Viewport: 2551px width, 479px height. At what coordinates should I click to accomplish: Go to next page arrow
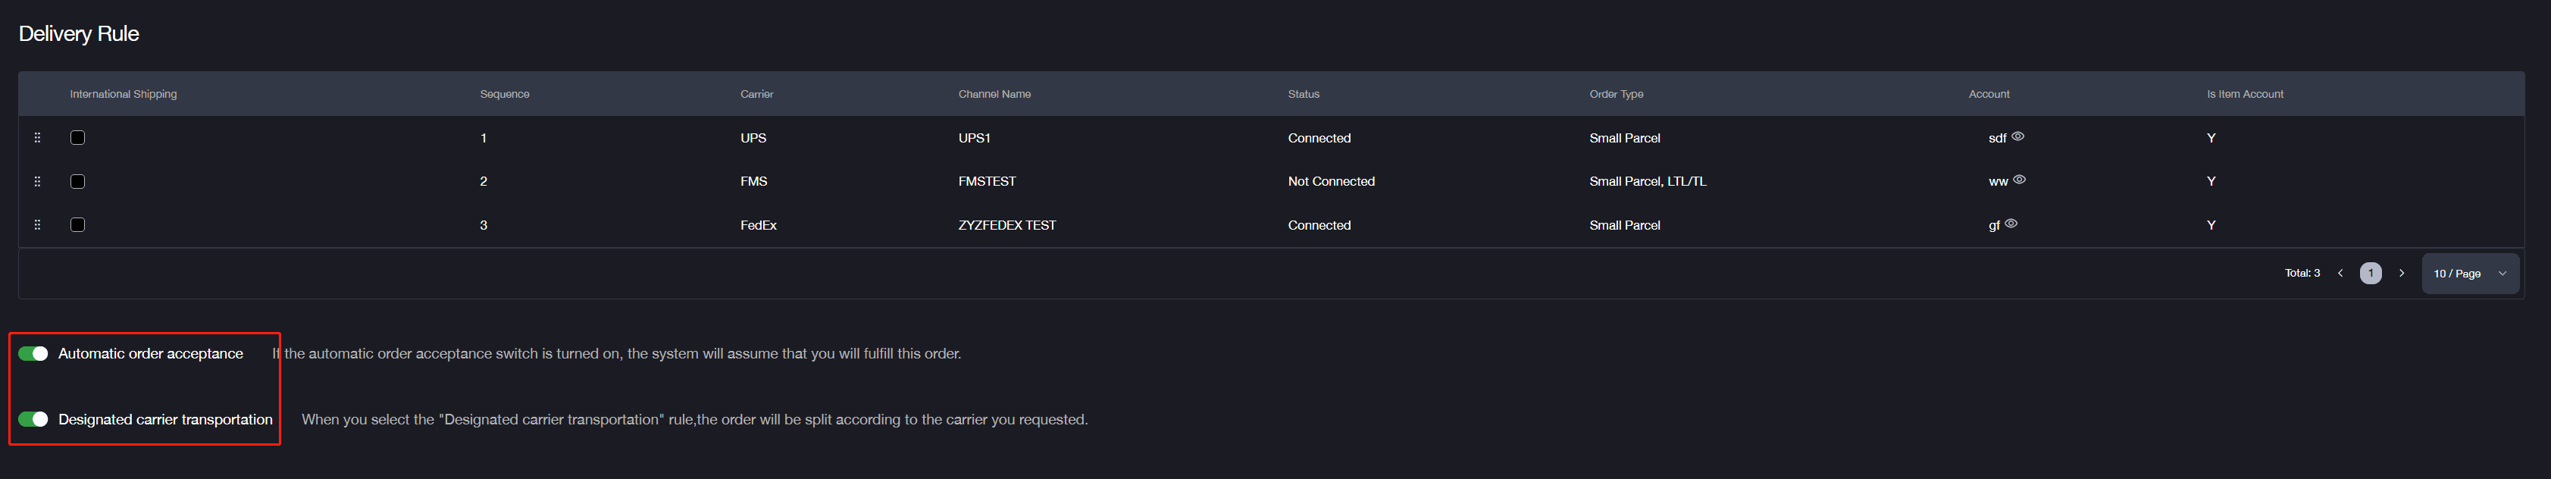click(x=2402, y=273)
